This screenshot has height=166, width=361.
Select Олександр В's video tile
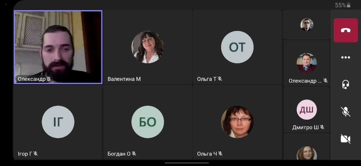[58, 47]
